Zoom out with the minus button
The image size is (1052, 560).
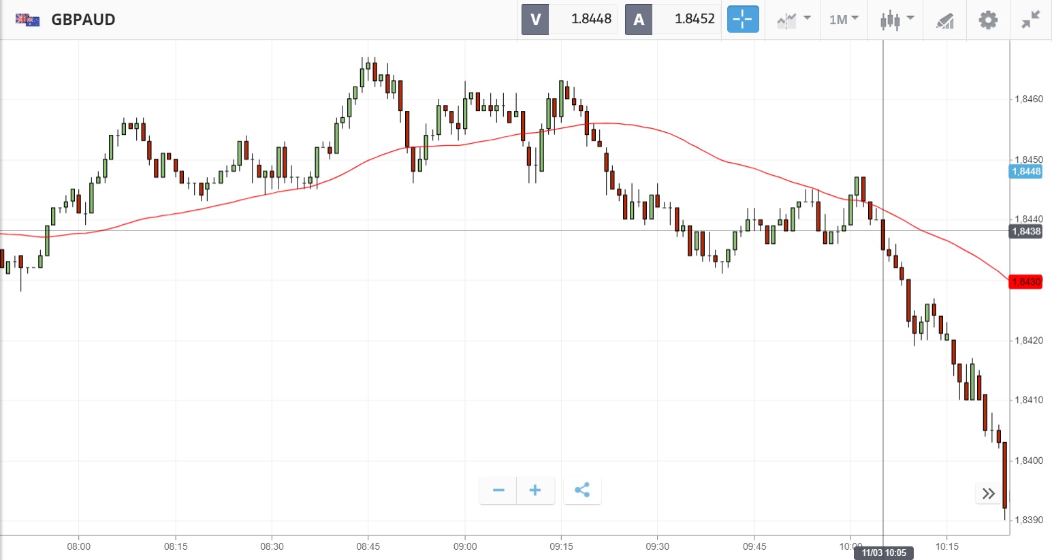click(498, 491)
